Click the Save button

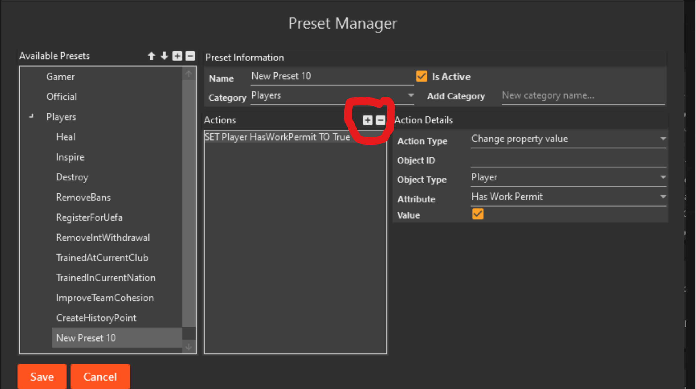click(42, 377)
